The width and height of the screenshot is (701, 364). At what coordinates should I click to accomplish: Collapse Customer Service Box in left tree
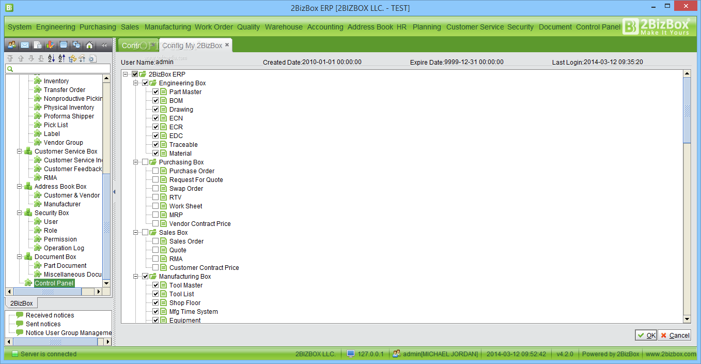tap(20, 151)
